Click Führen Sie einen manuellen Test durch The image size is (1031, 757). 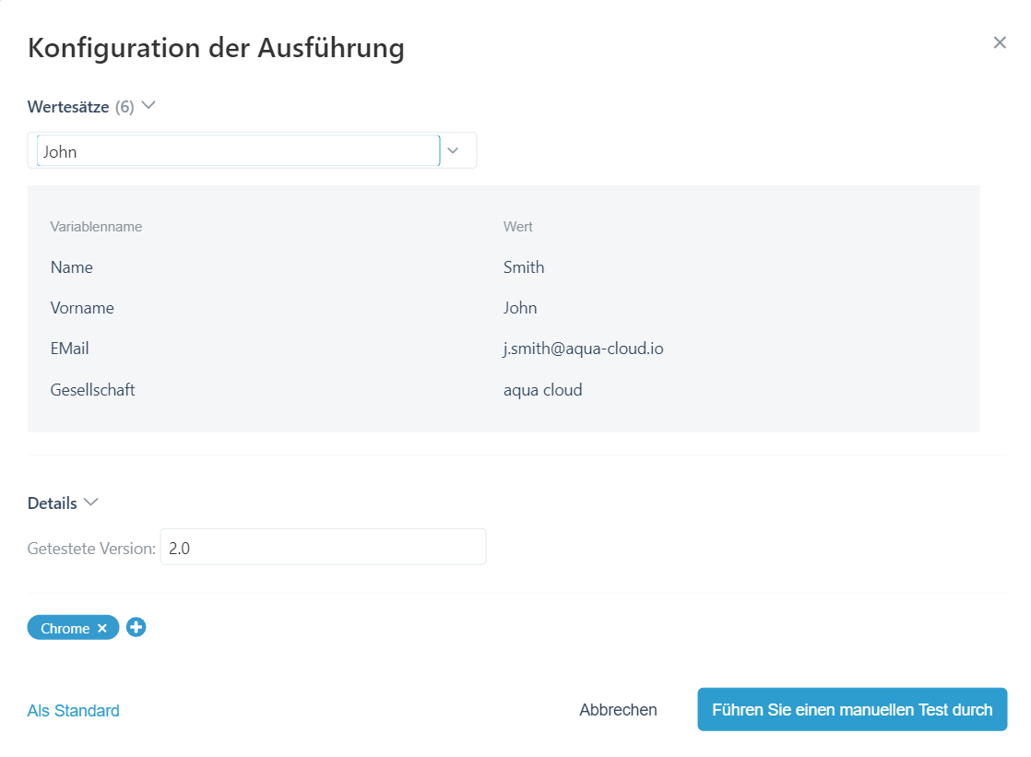point(851,709)
